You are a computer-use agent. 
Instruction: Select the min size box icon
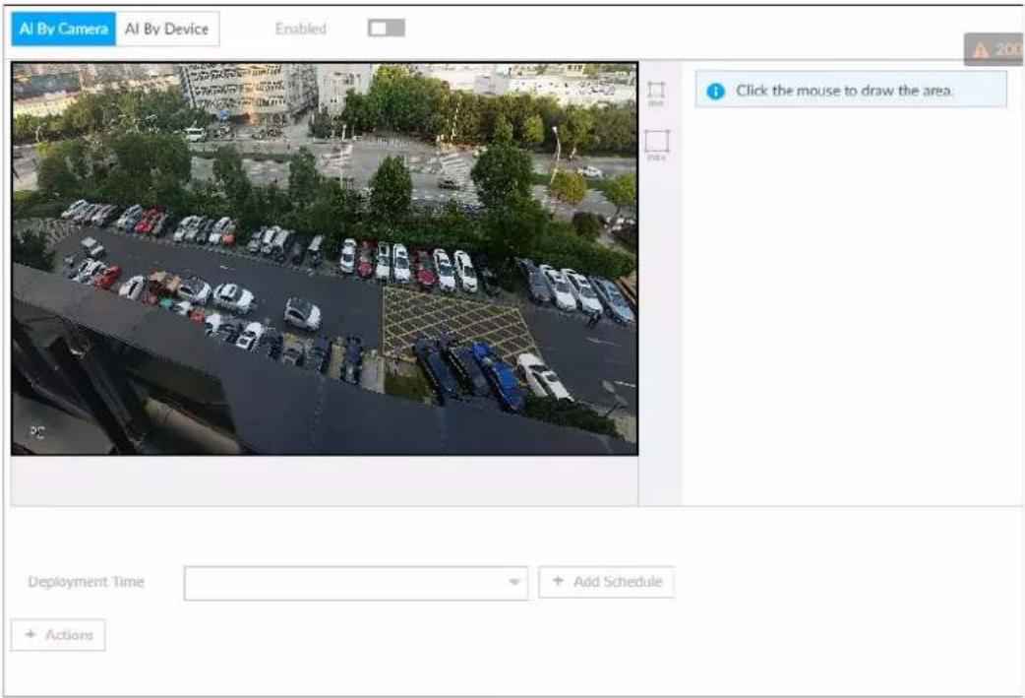pyautogui.click(x=656, y=94)
